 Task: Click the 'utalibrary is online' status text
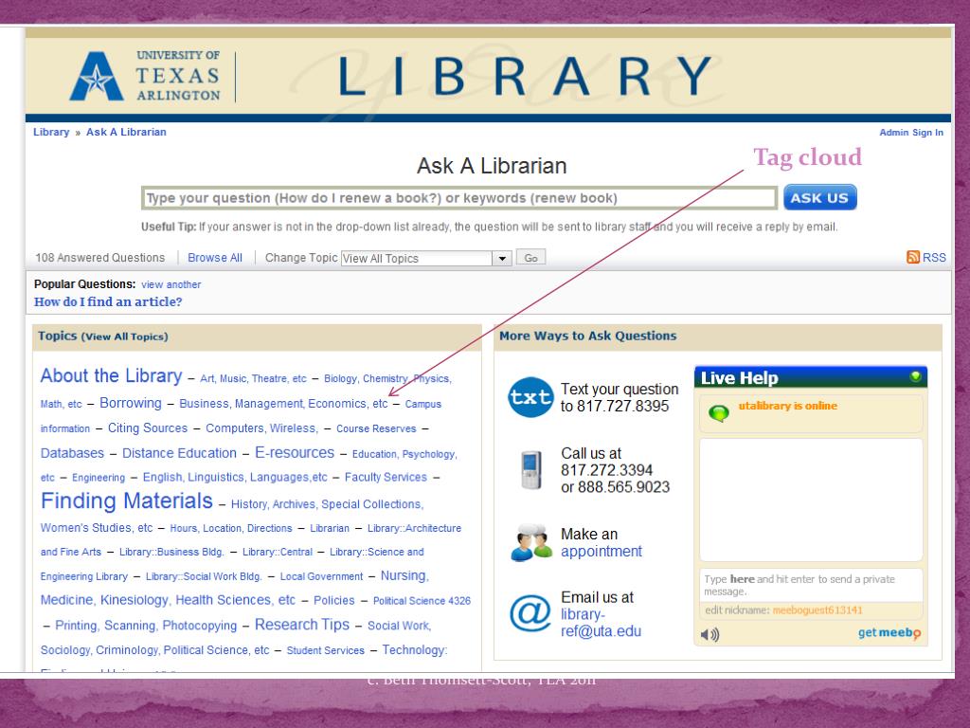point(787,406)
